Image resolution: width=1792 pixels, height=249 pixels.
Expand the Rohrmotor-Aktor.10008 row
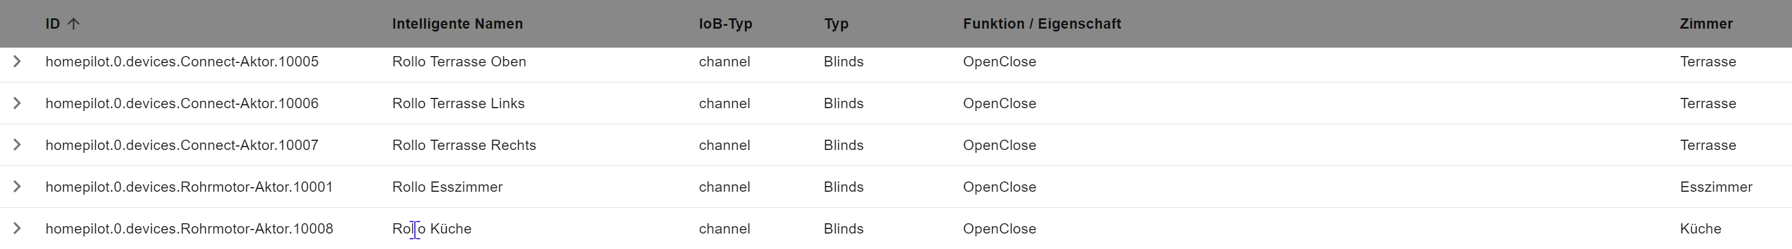tap(17, 229)
